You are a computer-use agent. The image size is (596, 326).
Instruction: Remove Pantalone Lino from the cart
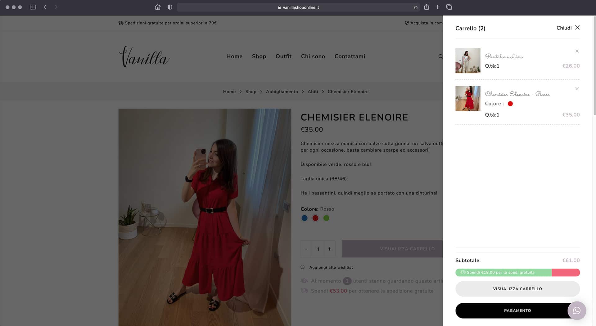coord(577,51)
